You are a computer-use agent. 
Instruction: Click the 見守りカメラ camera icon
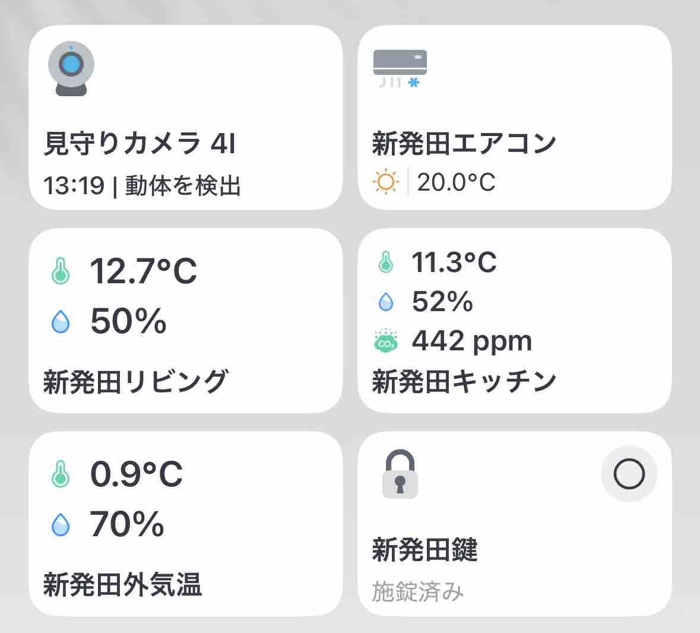pos(71,69)
